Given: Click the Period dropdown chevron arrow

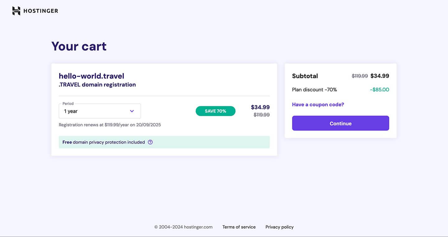Looking at the screenshot, I should click(x=132, y=111).
